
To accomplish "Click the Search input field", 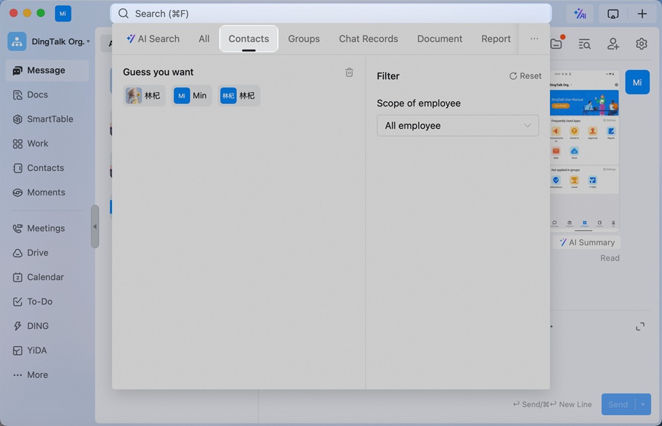I will [x=331, y=14].
